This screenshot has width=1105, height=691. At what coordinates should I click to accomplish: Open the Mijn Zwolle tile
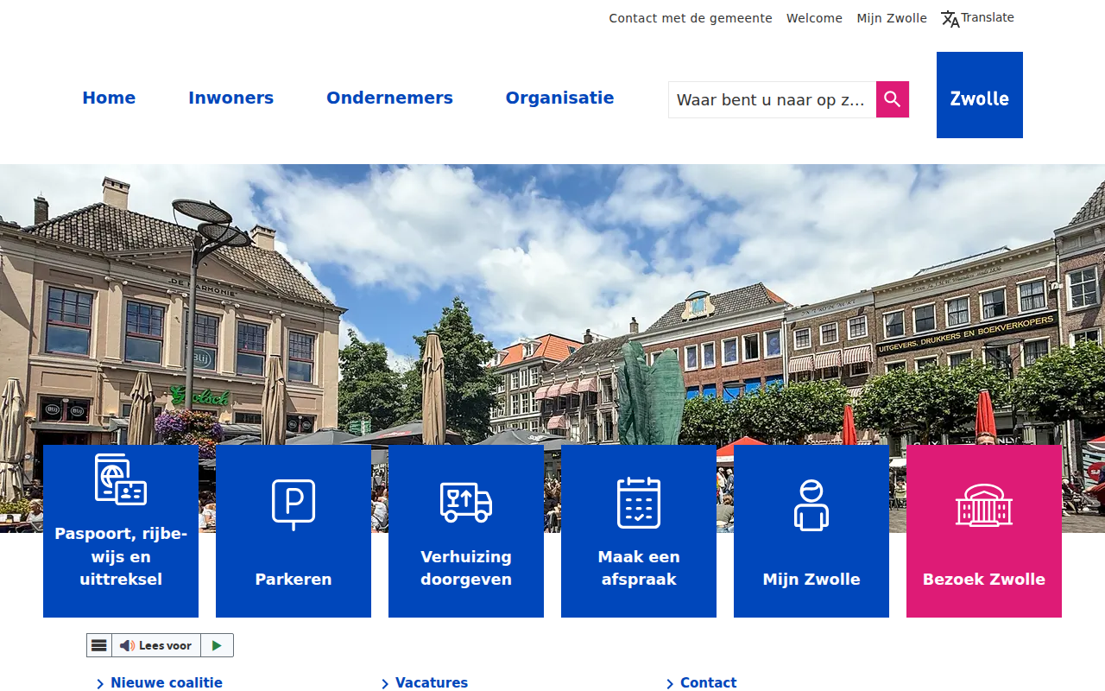(811, 531)
